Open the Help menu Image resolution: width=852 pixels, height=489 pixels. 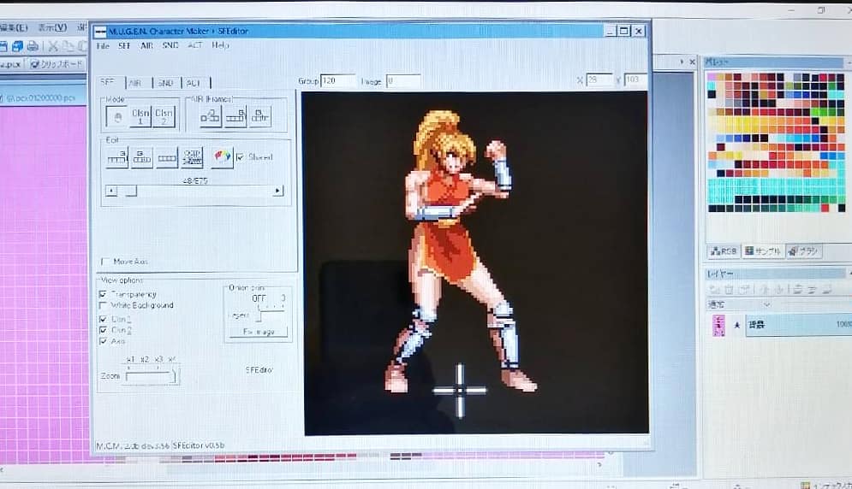click(x=220, y=45)
